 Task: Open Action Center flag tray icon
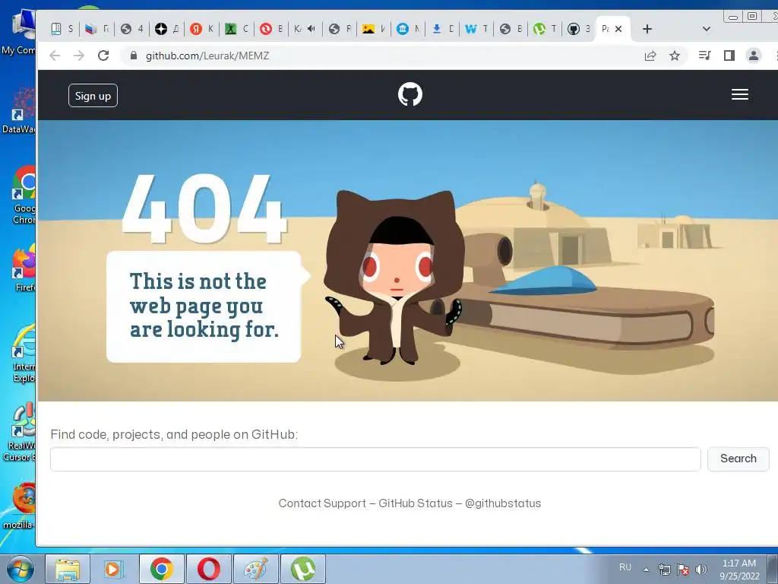683,570
